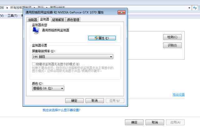Open the 增强色(16 位) color depth dropdown
This screenshot has width=200, height=134.
pos(48,88)
